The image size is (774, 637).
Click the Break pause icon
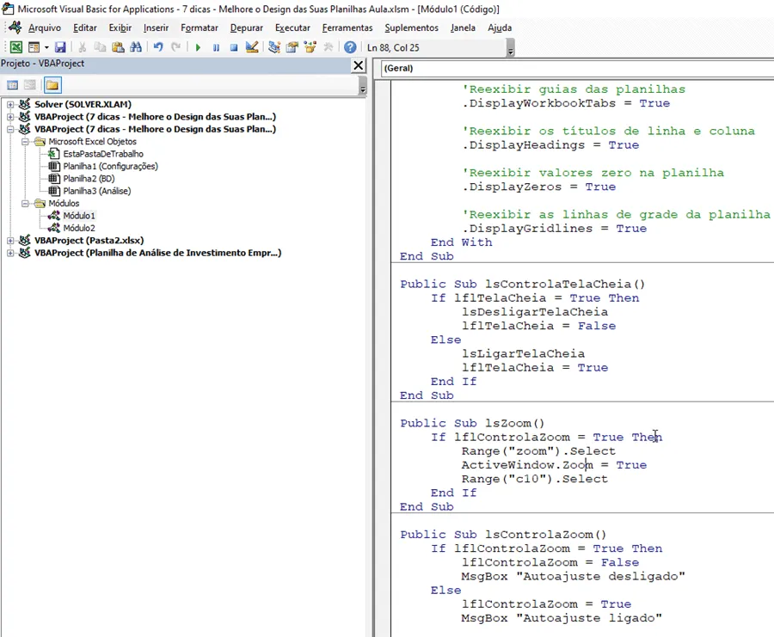[x=216, y=47]
